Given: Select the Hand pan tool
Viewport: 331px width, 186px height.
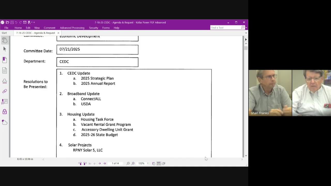Looking at the screenshot, I should click(x=4, y=40).
